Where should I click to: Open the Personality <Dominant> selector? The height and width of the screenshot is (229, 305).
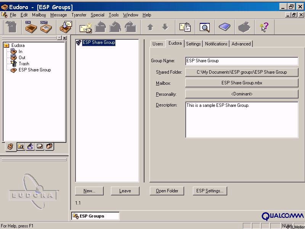(x=242, y=94)
